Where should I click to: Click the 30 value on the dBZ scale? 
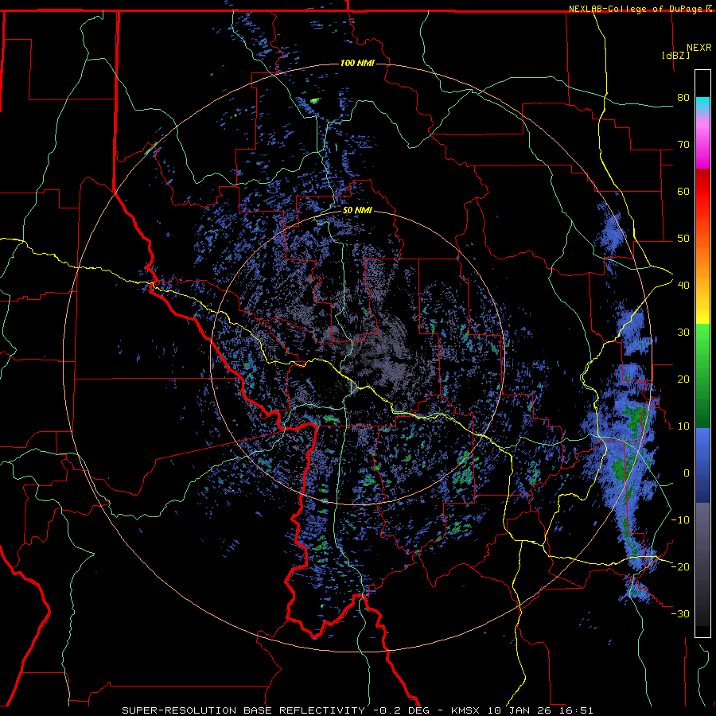point(683,333)
